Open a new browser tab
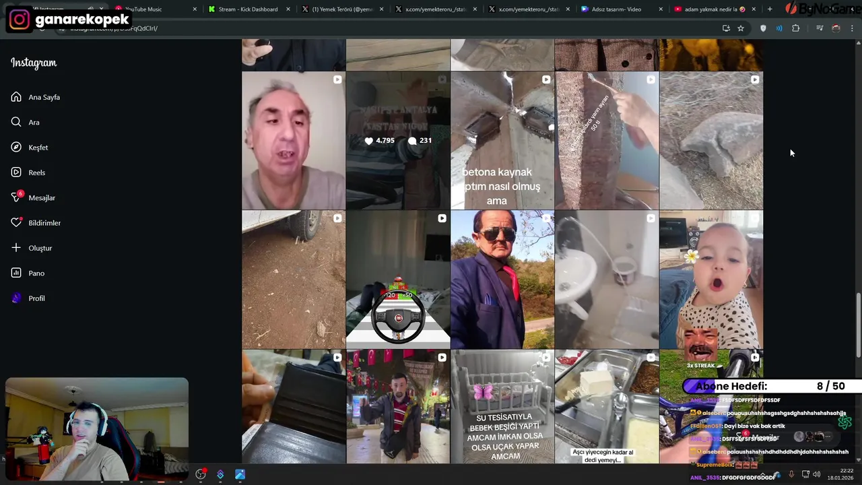This screenshot has height=485, width=862. (x=770, y=9)
